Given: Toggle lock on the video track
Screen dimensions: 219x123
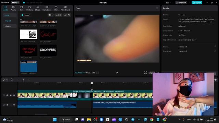Looking at the screenshot, I should [x=7, y=95].
